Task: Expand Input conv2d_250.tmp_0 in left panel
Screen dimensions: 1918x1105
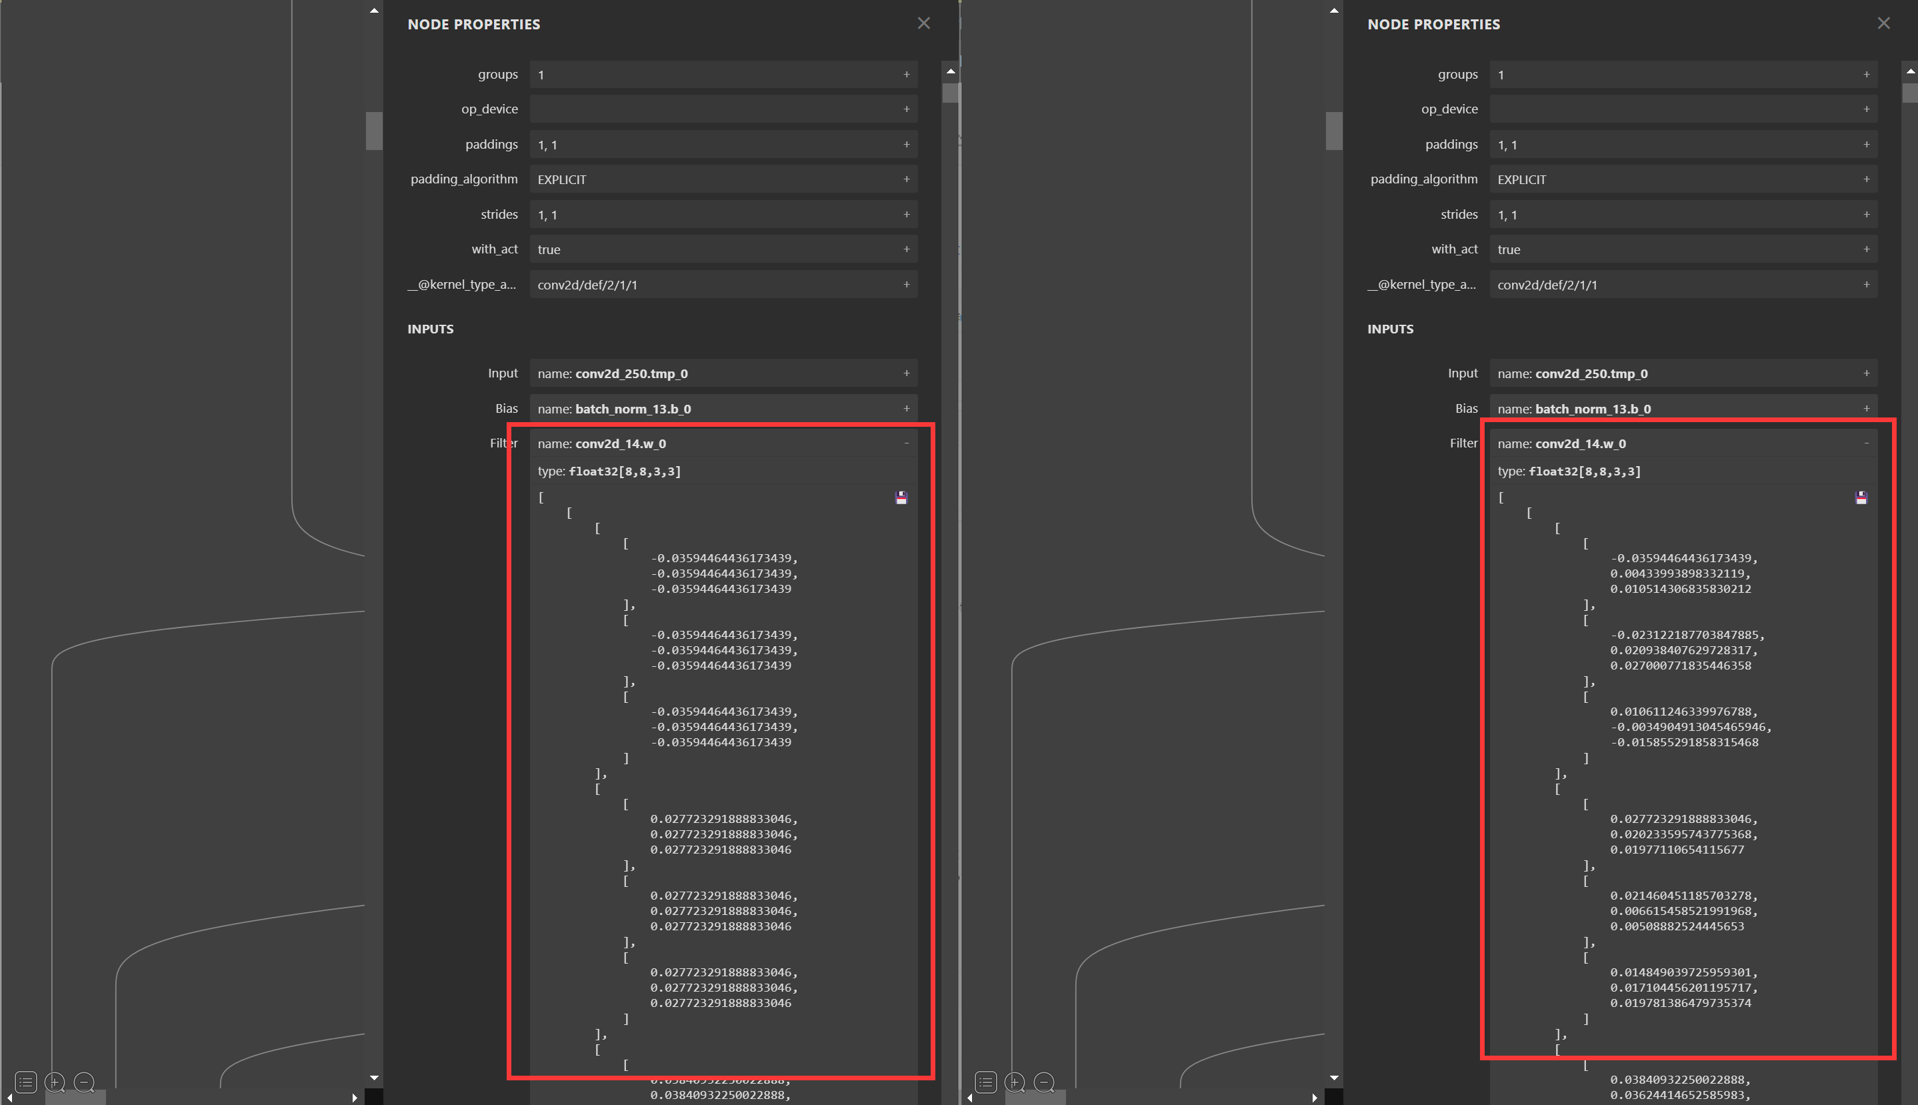Action: 906,373
